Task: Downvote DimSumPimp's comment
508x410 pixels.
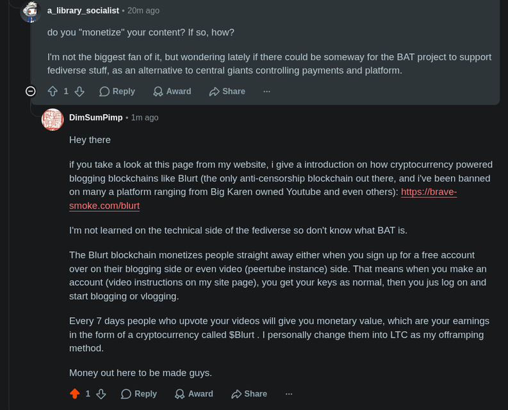Action: [101, 394]
